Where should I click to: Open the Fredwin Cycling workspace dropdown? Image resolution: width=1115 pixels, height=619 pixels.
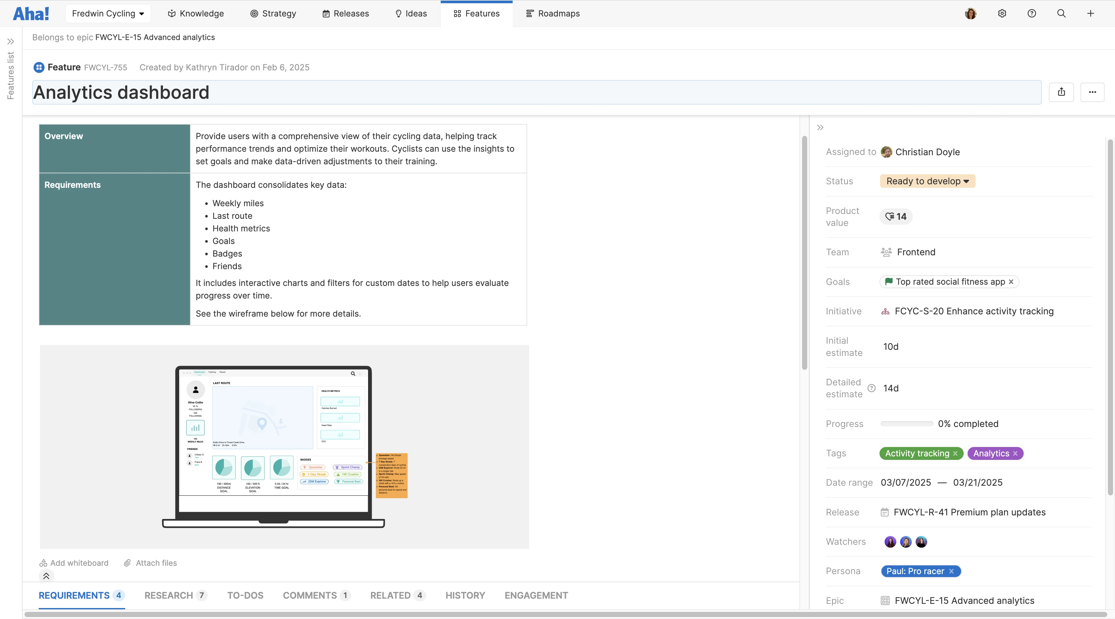(x=108, y=14)
